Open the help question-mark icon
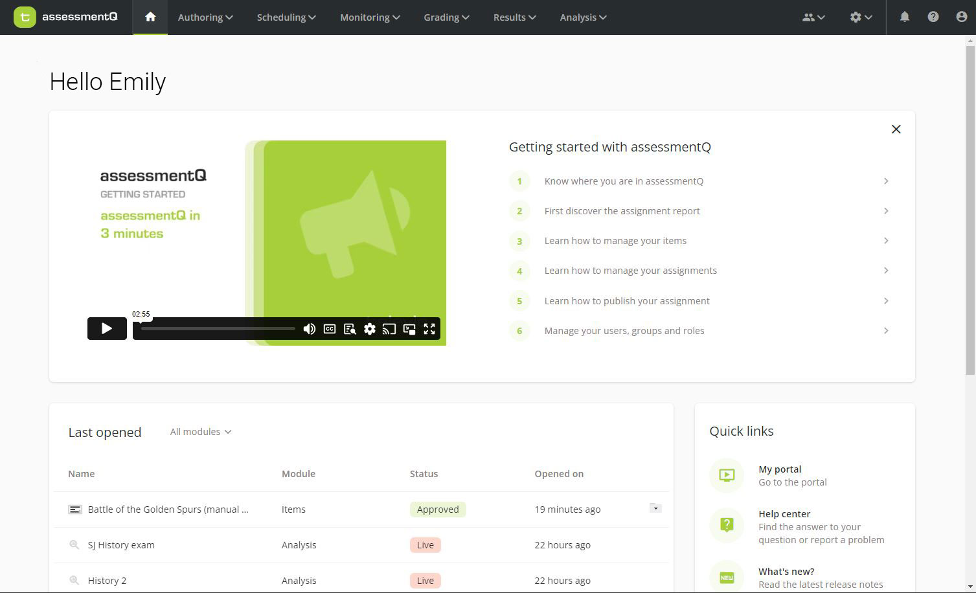The width and height of the screenshot is (976, 593). coord(933,17)
